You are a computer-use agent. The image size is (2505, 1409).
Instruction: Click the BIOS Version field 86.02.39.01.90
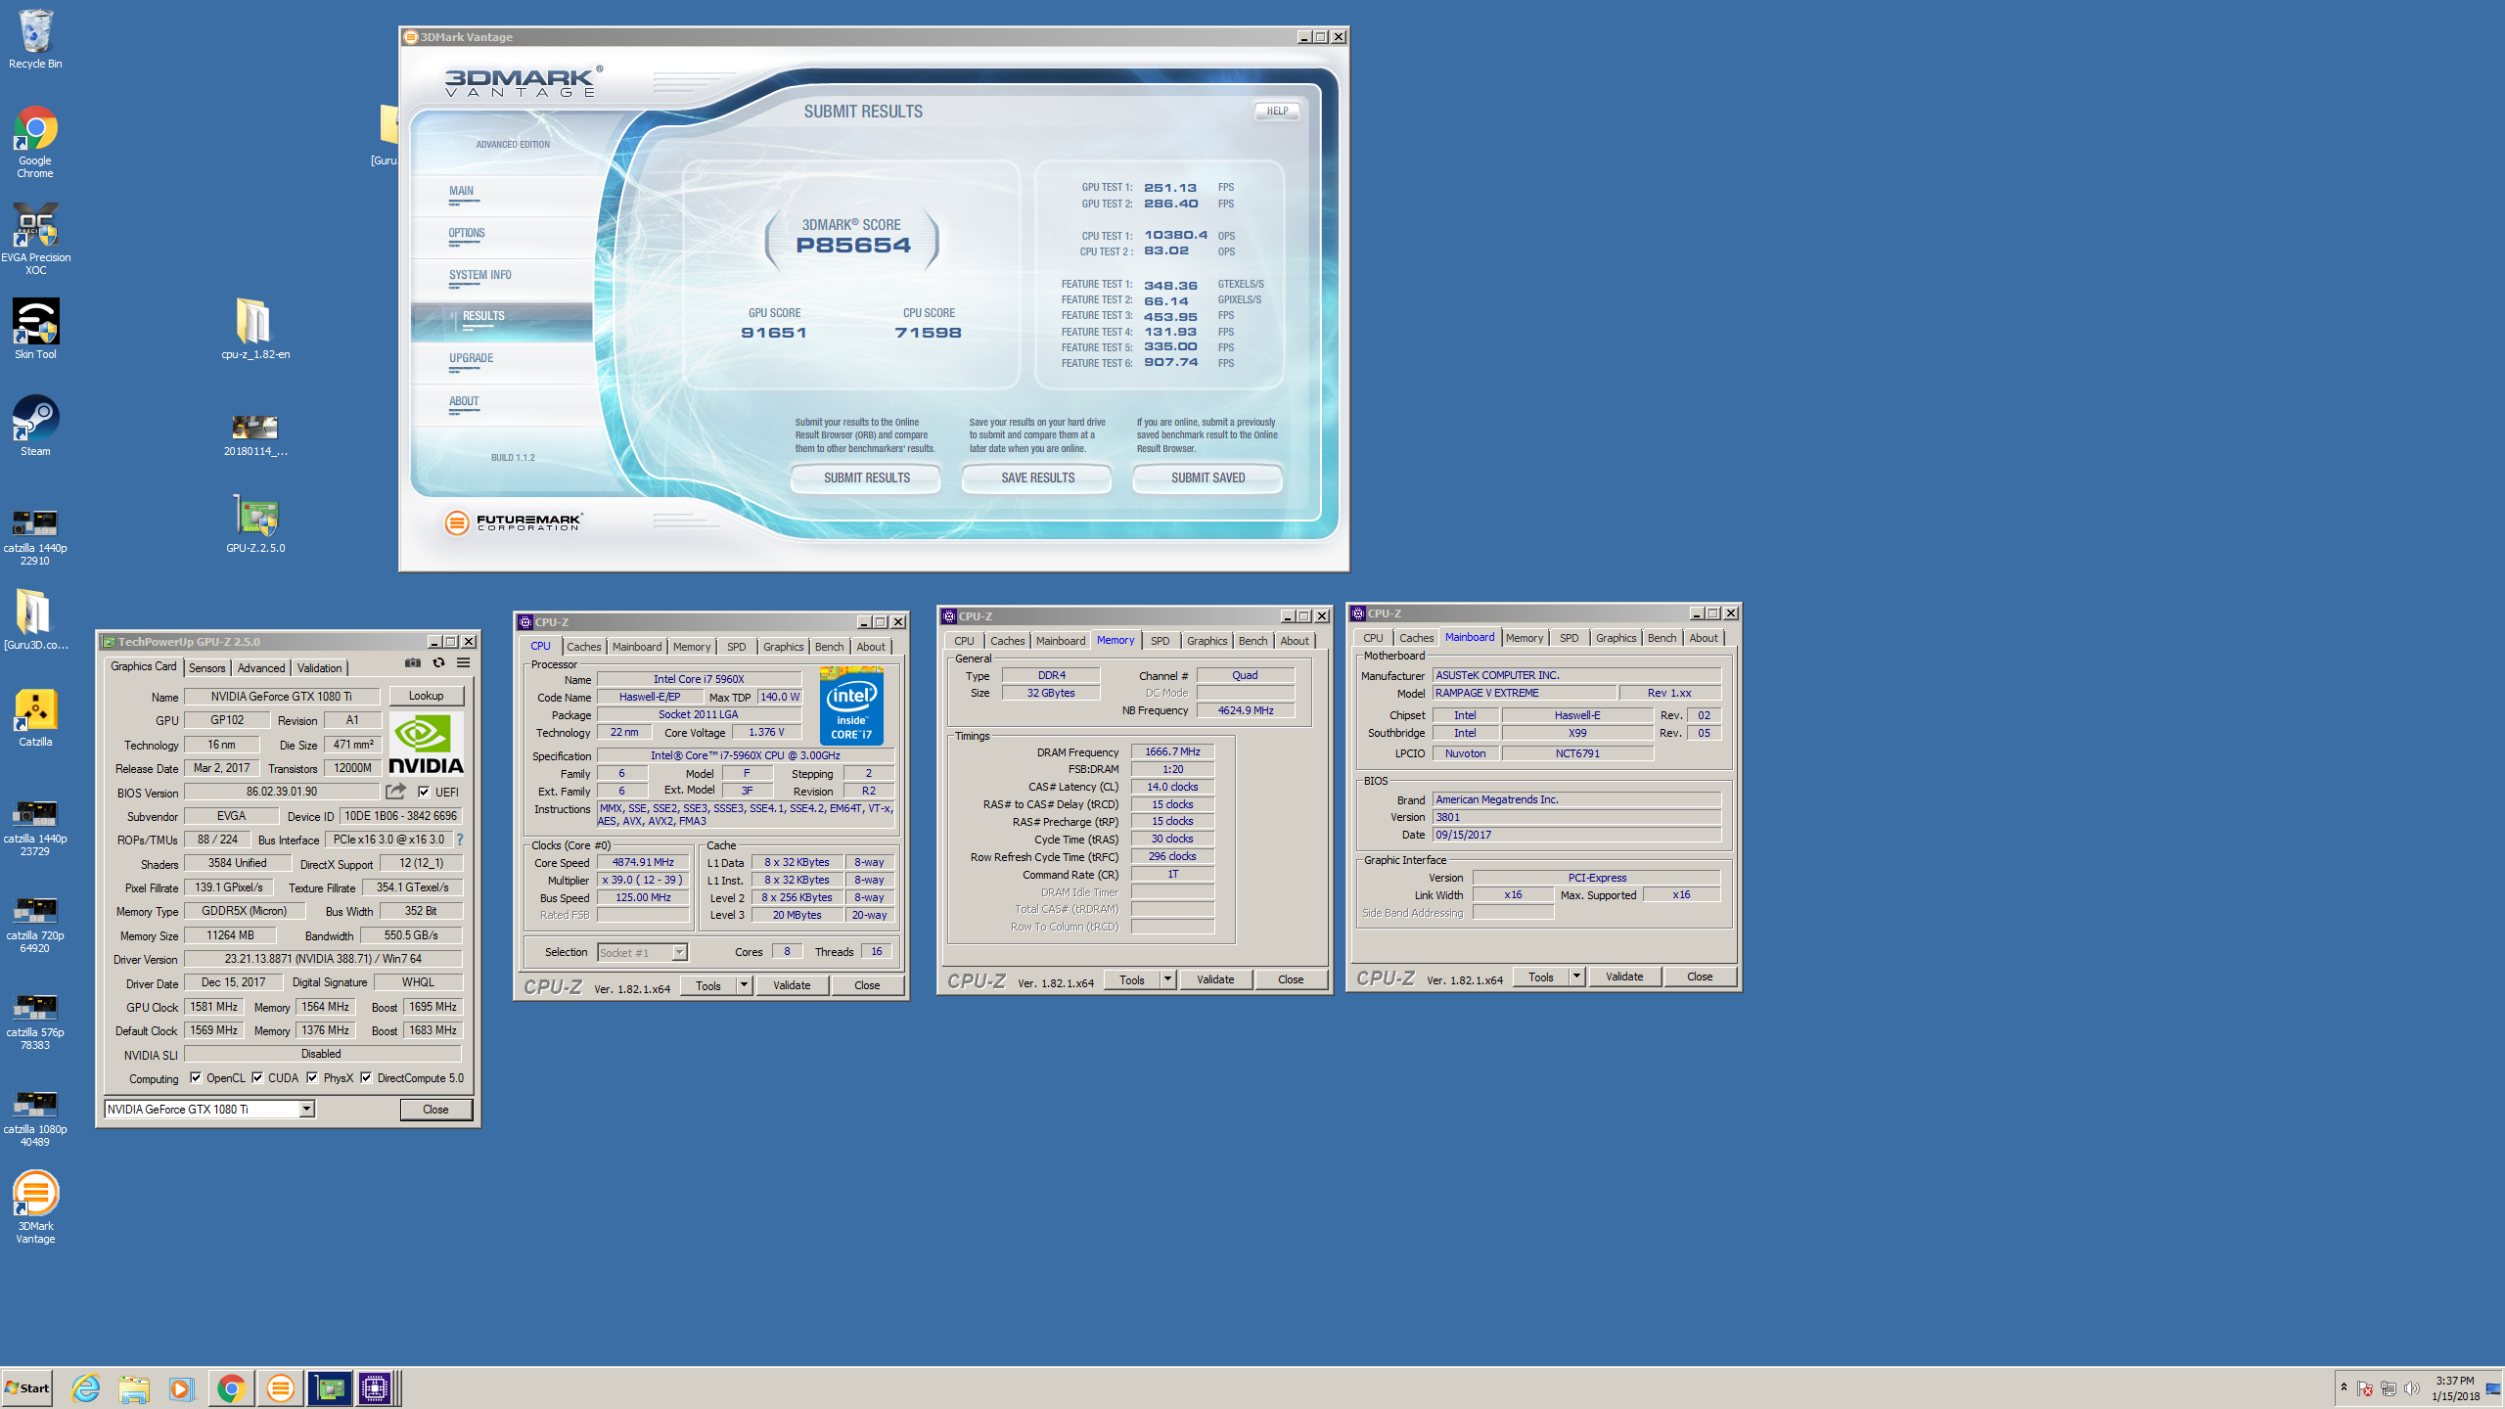(x=282, y=792)
